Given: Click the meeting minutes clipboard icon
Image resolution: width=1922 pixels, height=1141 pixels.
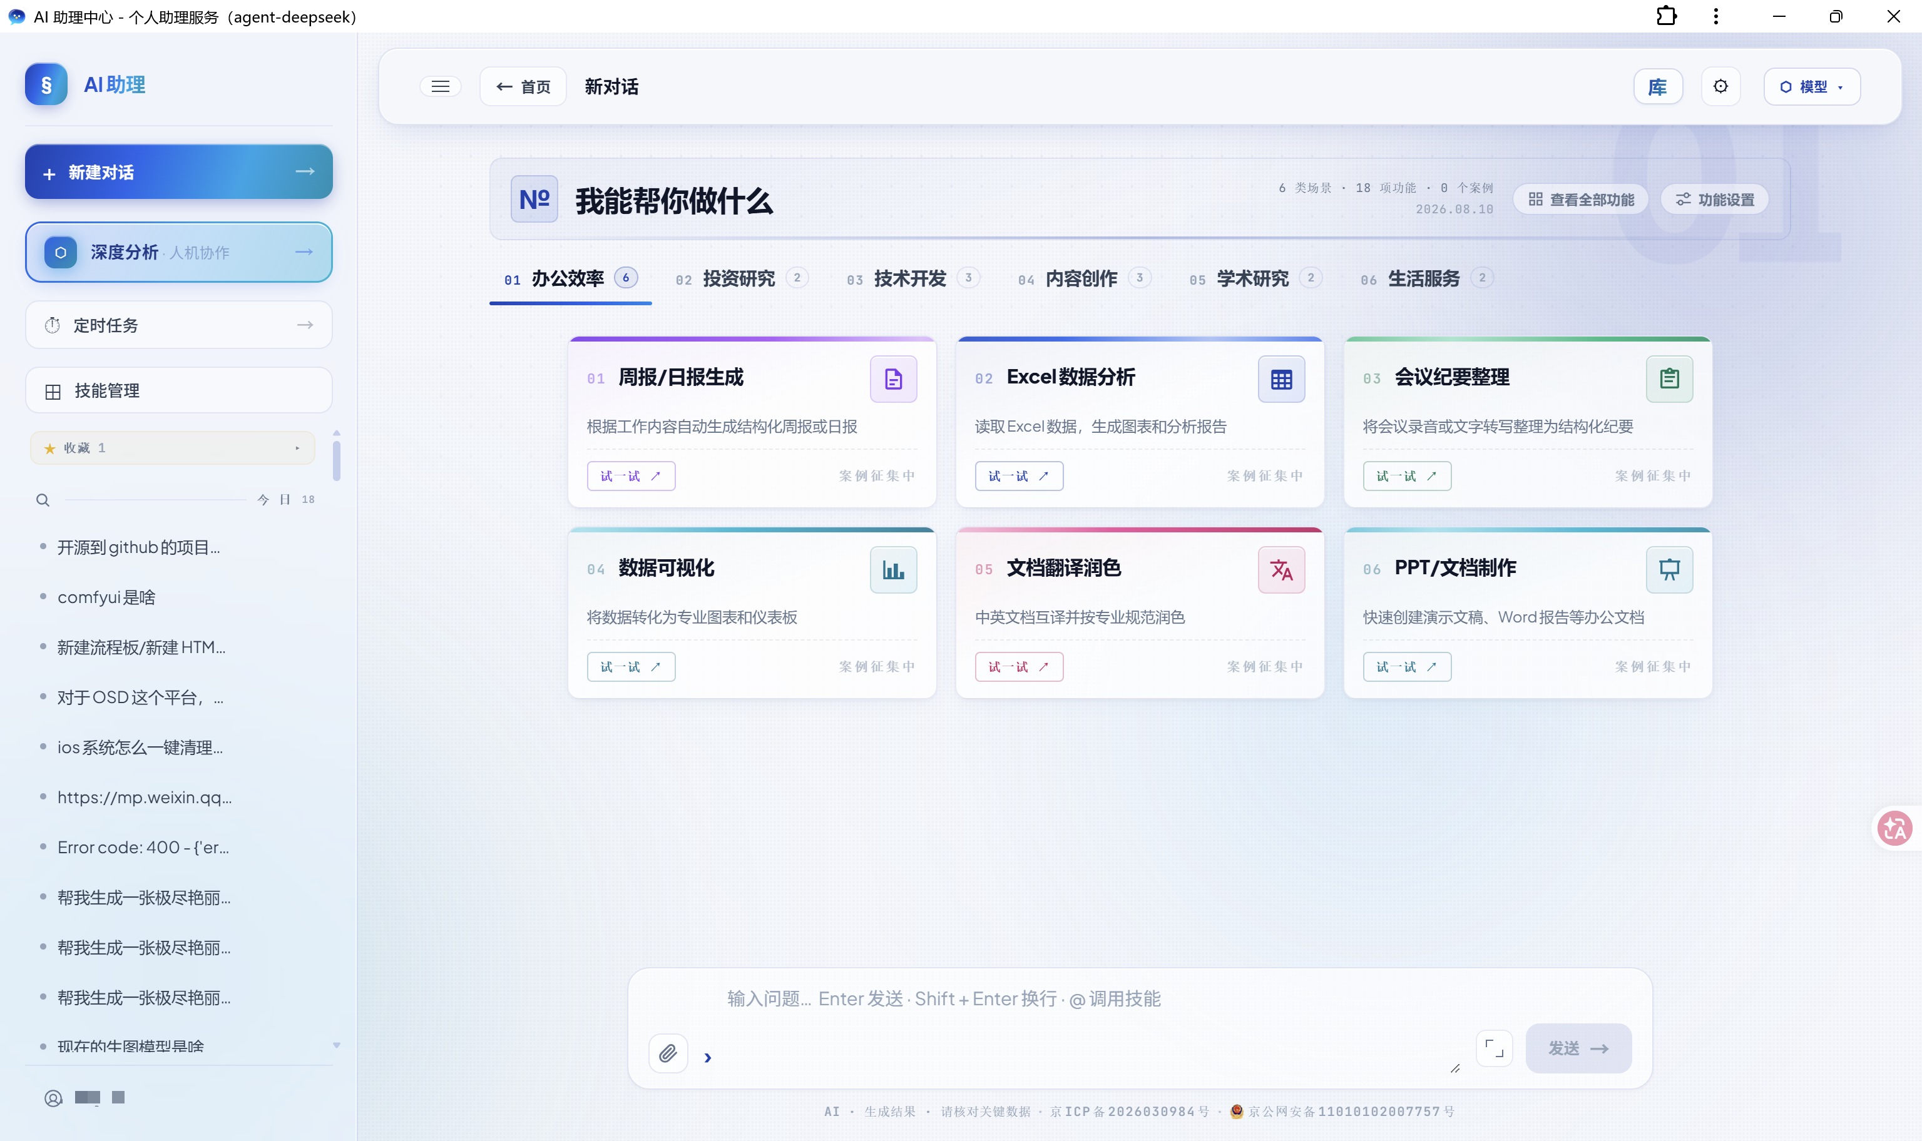Looking at the screenshot, I should [x=1669, y=379].
